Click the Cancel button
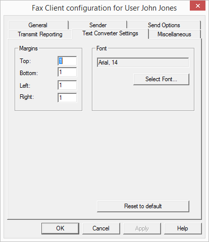Image resolution: width=209 pixels, height=242 pixels. pos(101,228)
